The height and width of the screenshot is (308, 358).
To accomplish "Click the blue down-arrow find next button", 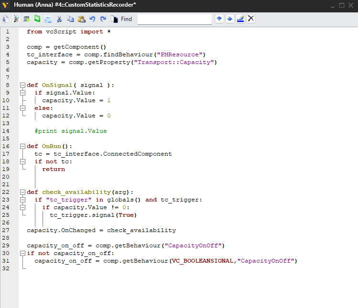I will tap(219, 19).
